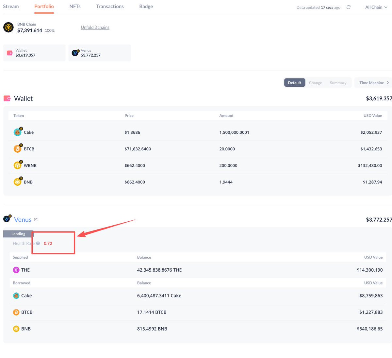Click the Data updated 17 secs ago text
This screenshot has width=392, height=358.
[318, 7]
